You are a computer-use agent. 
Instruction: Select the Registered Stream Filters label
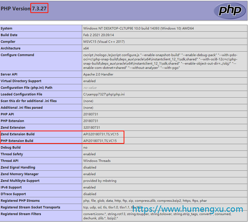tap(21, 214)
